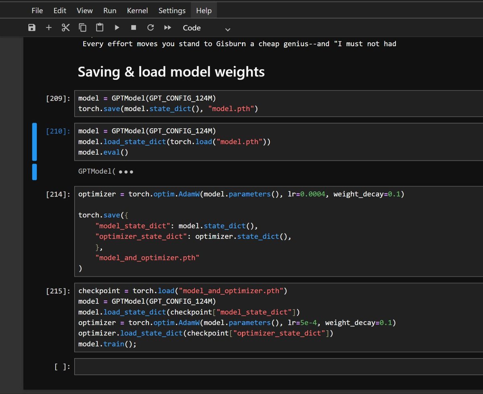
Task: Open the Run menu
Action: tap(110, 10)
